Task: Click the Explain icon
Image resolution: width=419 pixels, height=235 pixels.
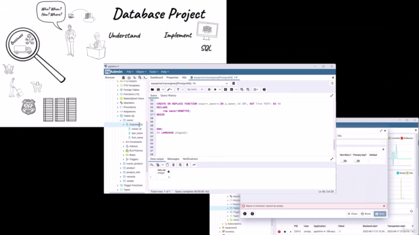Action: click(x=225, y=89)
